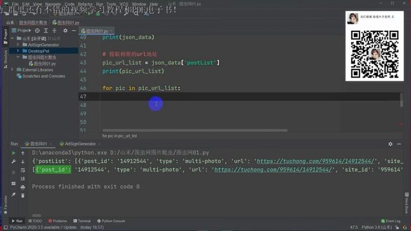Image resolution: width=411 pixels, height=231 pixels.
Task: Open Word Book on right stripe
Action: coord(407,203)
